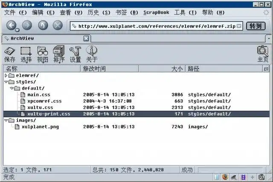Select the xulplanet.png file row
This screenshot has height=182, width=273.
[136, 127]
